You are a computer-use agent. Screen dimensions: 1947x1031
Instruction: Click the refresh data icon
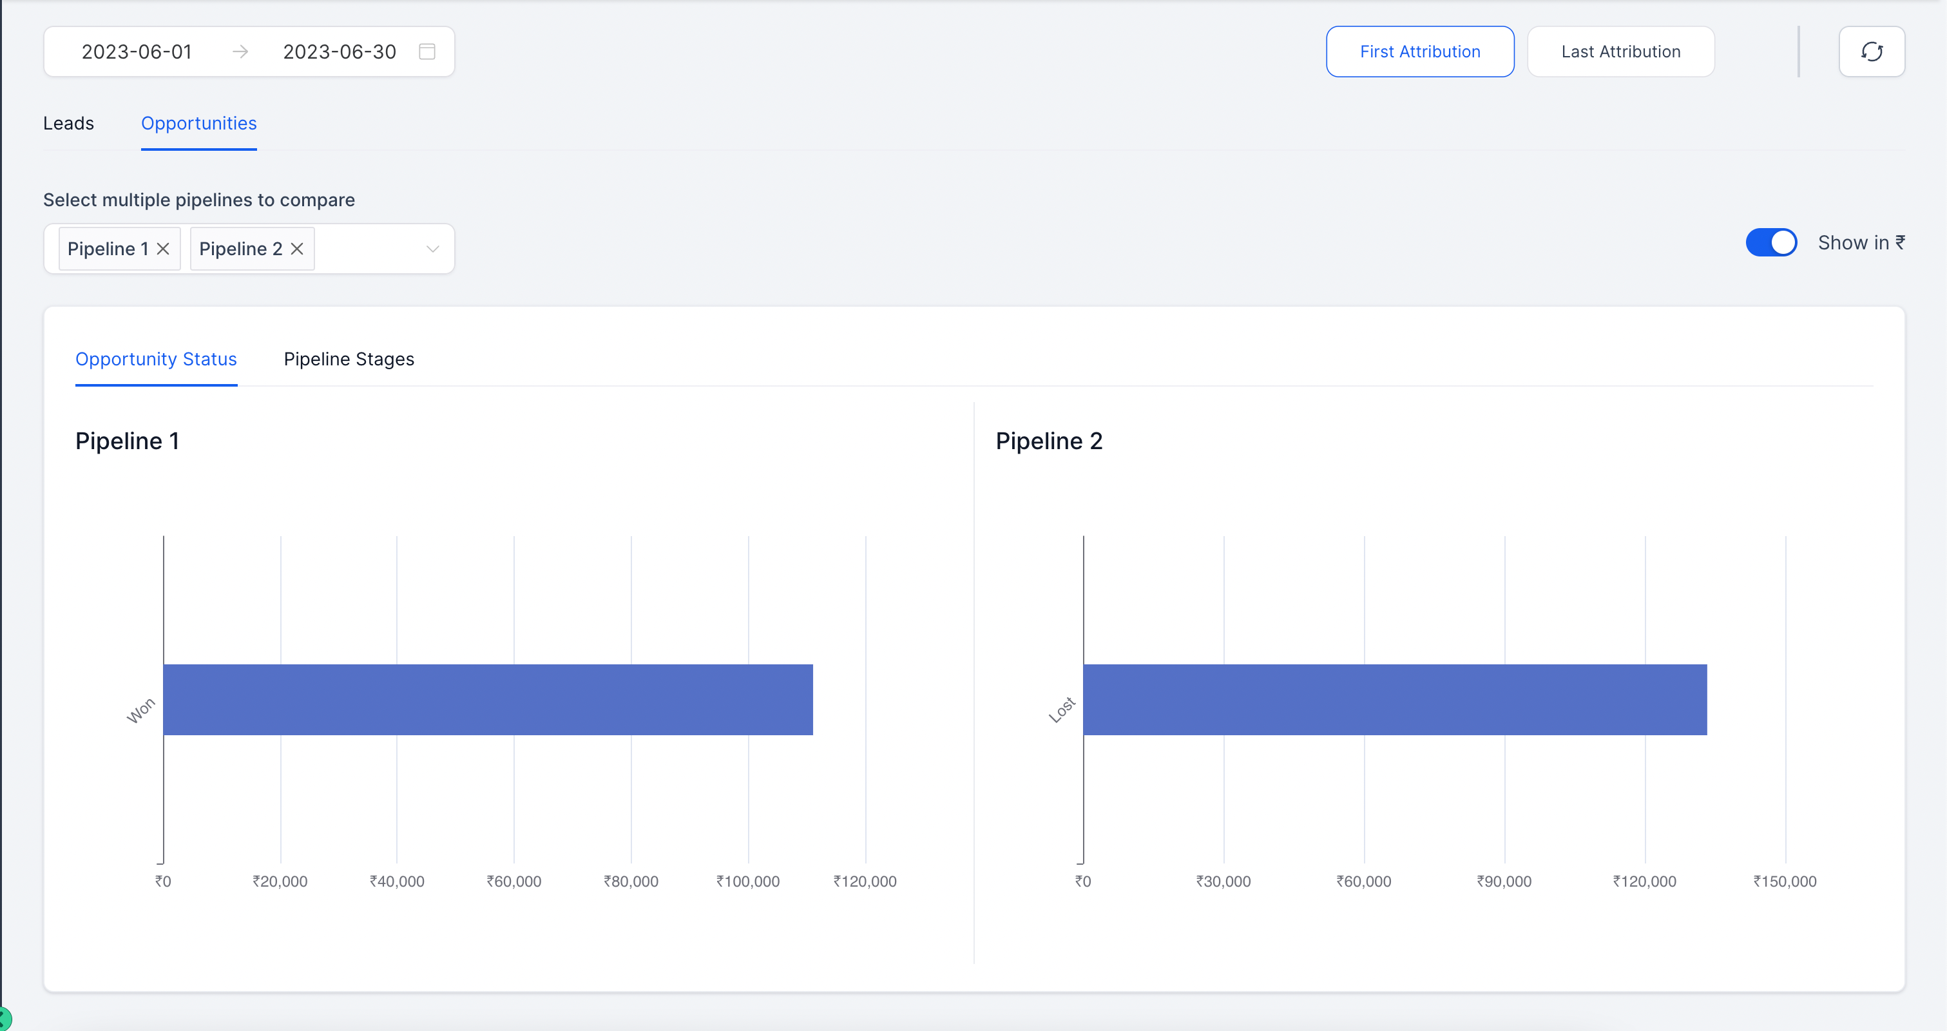[x=1872, y=51]
